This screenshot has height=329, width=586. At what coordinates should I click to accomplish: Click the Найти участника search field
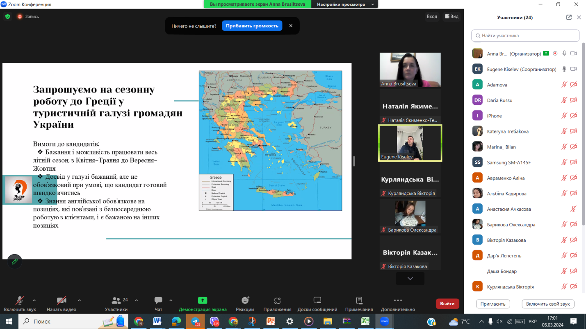(525, 36)
